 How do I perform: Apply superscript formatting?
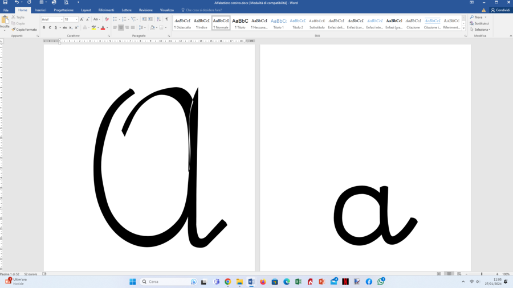pyautogui.click(x=76, y=27)
